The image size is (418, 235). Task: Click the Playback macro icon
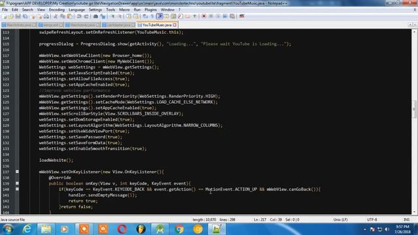[x=217, y=16]
